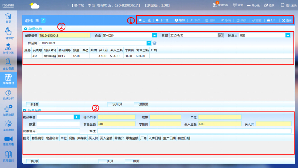Click the 共1条 record count
This screenshot has width=298, height=168.
[33, 104]
